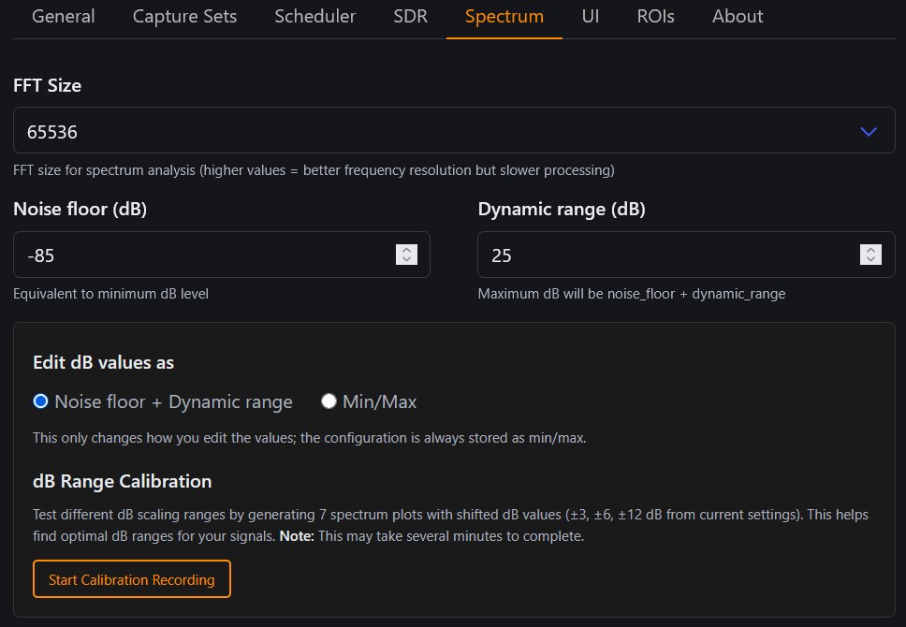The height and width of the screenshot is (627, 906).
Task: Click the FFT Size dropdown chevron arrow
Action: pyautogui.click(x=869, y=132)
